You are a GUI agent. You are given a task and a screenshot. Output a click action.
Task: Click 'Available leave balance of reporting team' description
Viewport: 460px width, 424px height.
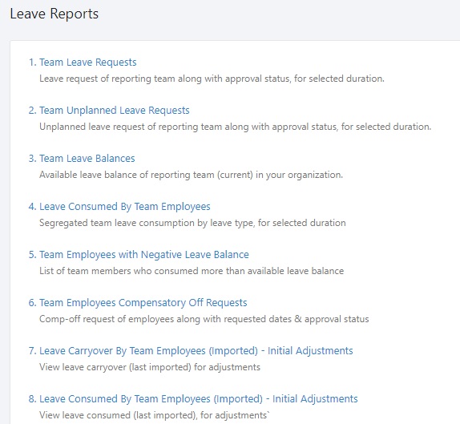coord(191,175)
